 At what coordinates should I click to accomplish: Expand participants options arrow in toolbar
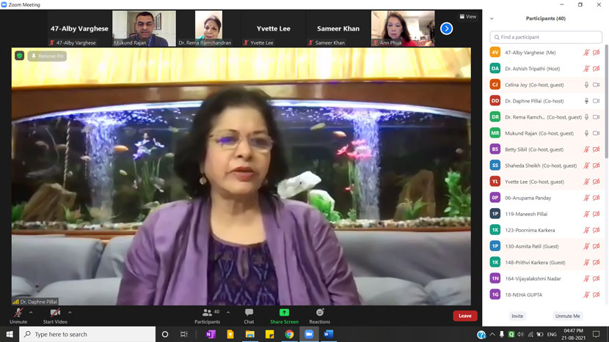tap(228, 312)
